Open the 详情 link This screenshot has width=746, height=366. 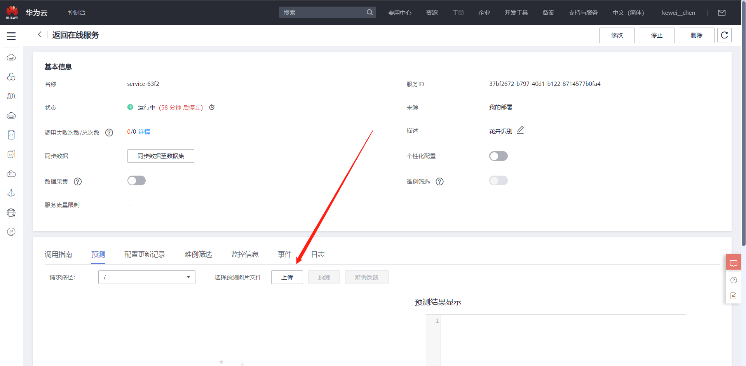pos(144,132)
